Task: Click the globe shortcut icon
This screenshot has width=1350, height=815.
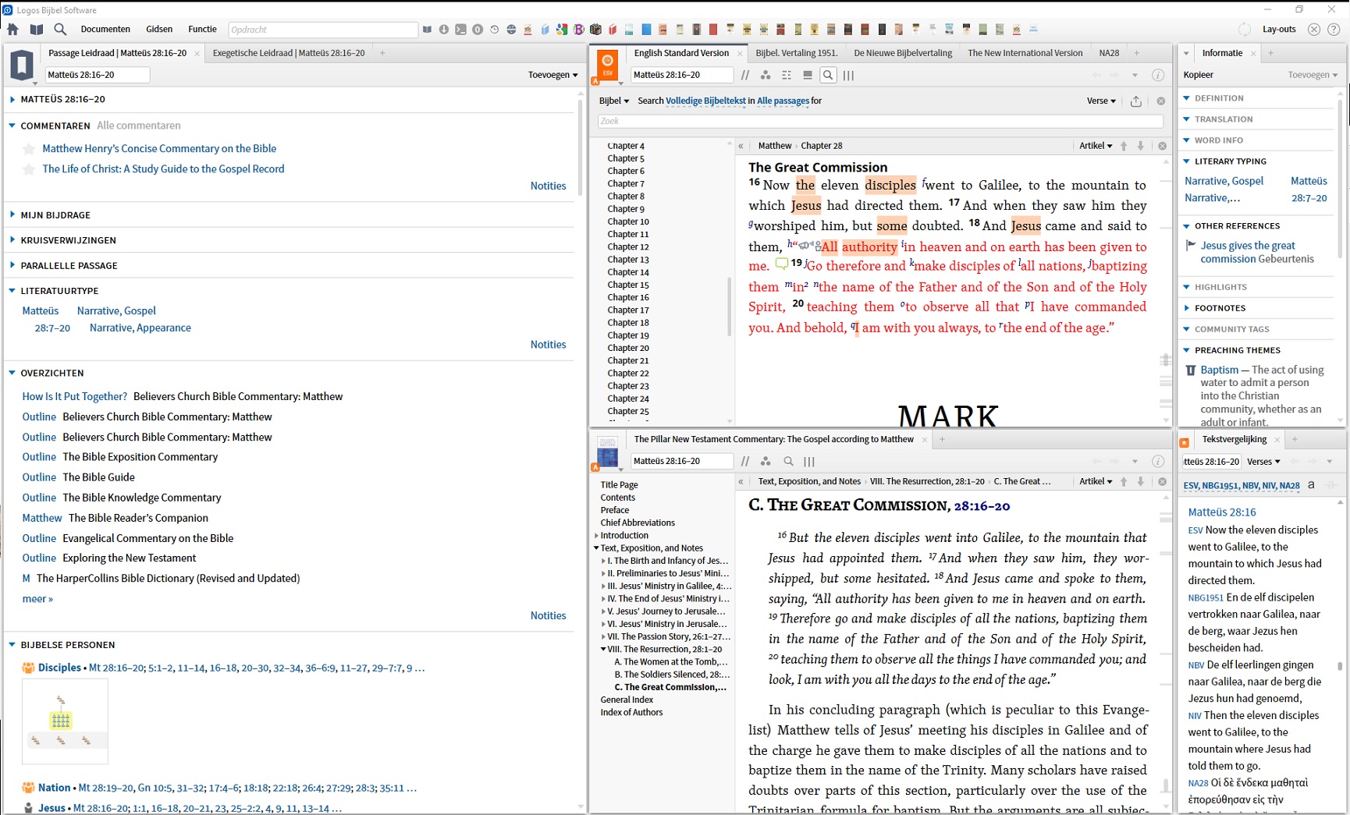Action: (x=511, y=30)
